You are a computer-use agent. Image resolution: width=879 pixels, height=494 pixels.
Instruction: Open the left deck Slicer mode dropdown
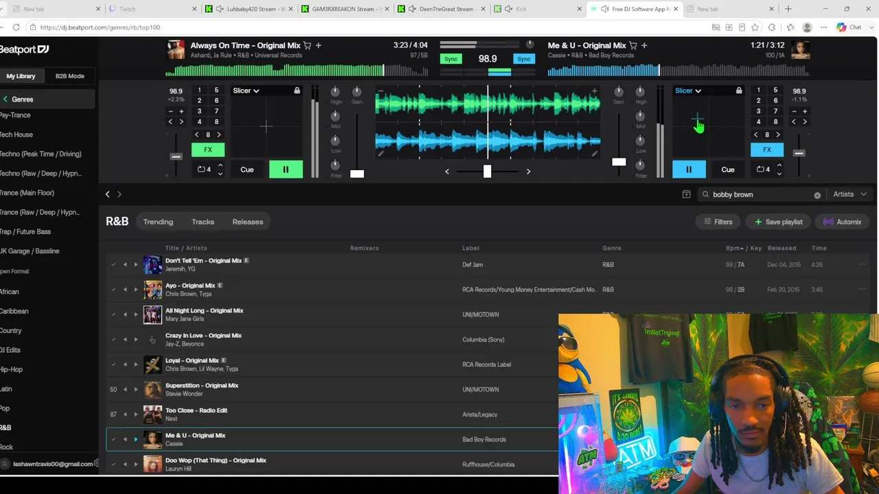(246, 91)
